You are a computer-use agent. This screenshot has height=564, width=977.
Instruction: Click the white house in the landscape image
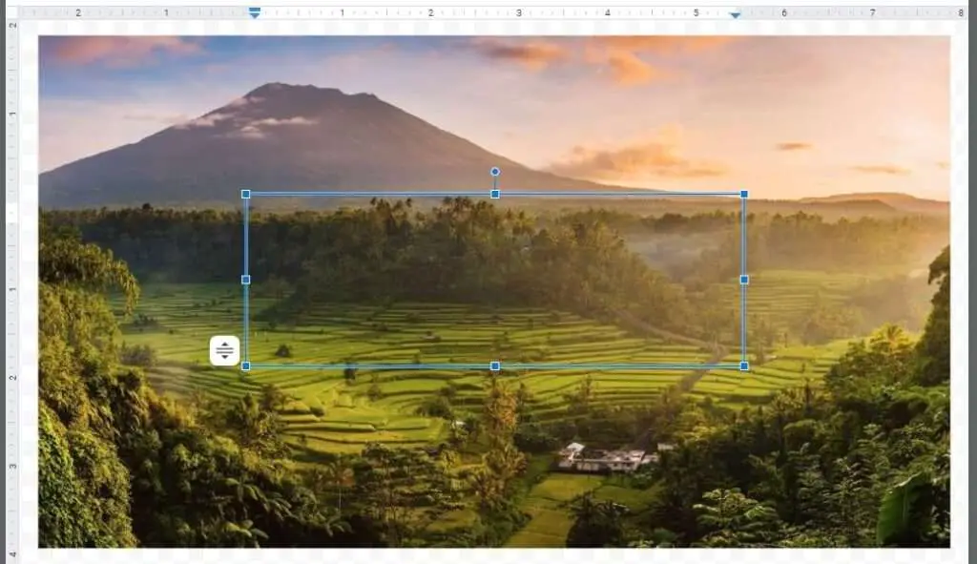(x=606, y=458)
